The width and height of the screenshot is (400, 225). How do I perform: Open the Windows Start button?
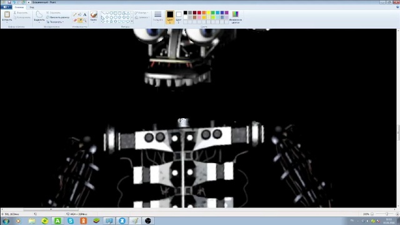tap(6, 221)
